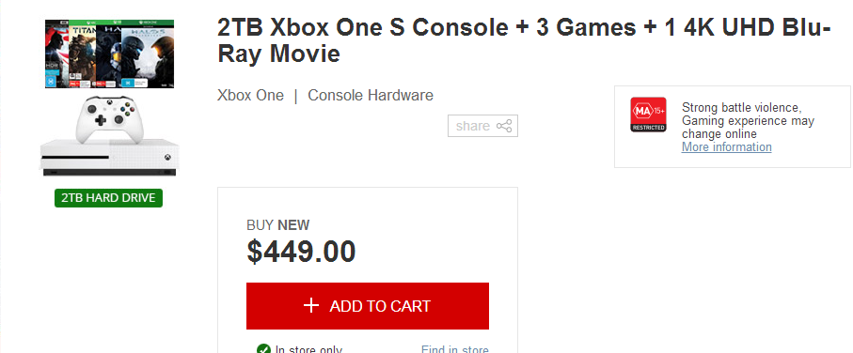
Task: Click the white Xbox controller image
Action: coord(109,119)
